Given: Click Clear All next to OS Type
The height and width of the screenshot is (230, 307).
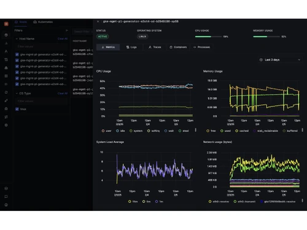Looking at the screenshot, I should pyautogui.click(x=63, y=93).
